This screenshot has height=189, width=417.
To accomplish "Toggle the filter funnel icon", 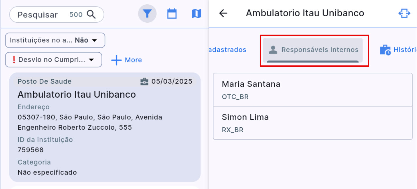I will (x=147, y=14).
